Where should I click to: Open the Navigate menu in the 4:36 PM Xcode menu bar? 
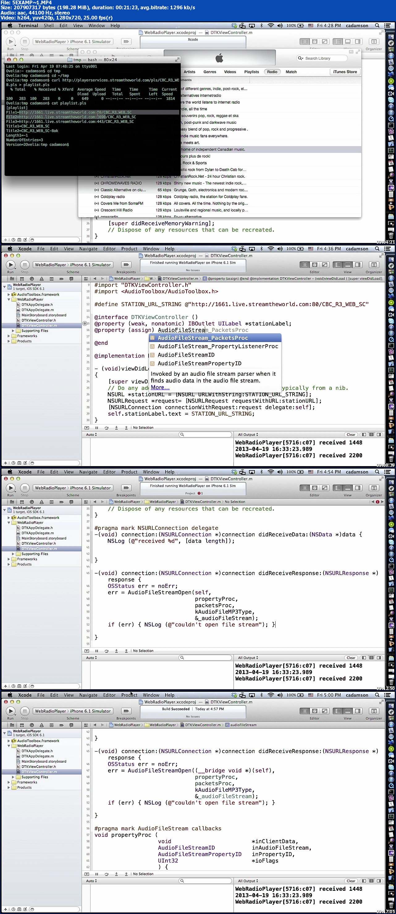(x=89, y=249)
